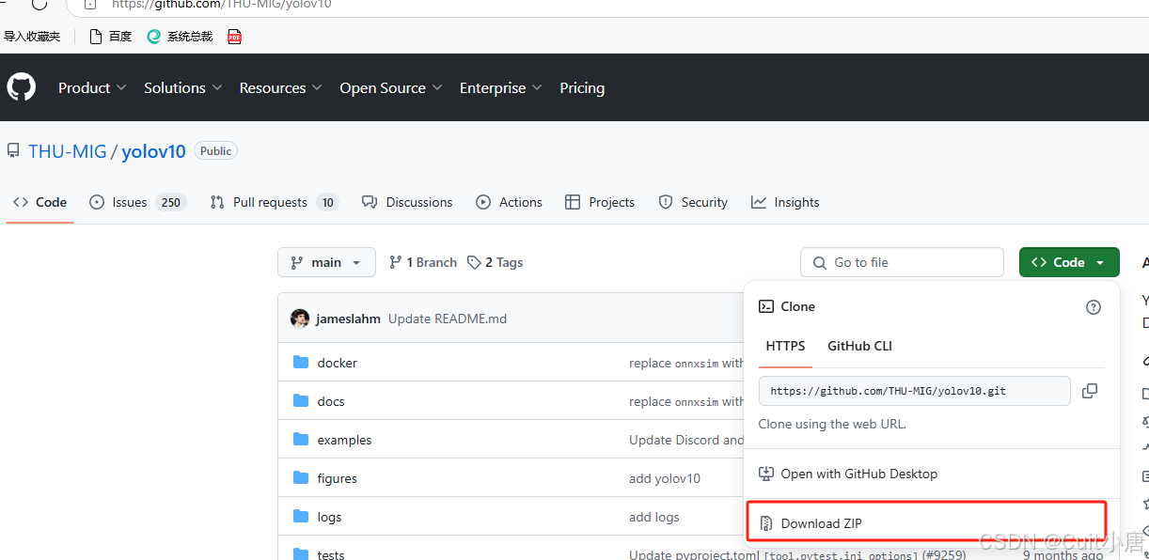Open the main branch selector dropdown
This screenshot has height=560, width=1149.
[x=326, y=262]
